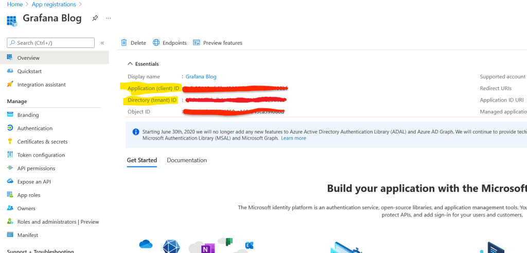Collapse the Essentials section
The width and height of the screenshot is (527, 253).
pos(129,64)
